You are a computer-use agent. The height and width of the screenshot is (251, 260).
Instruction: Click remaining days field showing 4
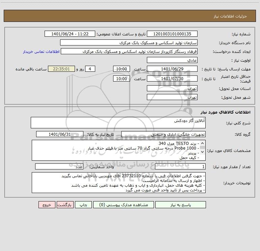[x=90, y=69]
